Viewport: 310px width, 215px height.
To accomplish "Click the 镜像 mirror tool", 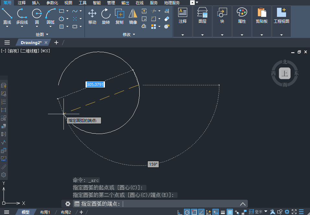I will tap(133, 17).
